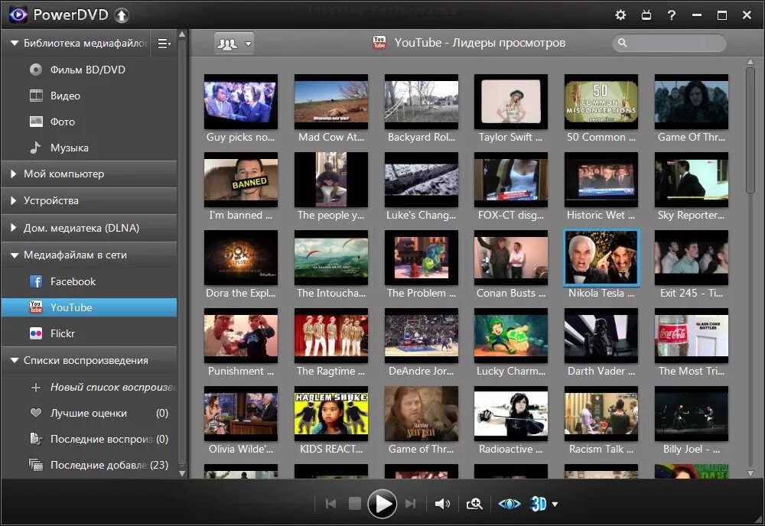Click the zoom magnifier icon
Image resolution: width=765 pixels, height=526 pixels.
[x=474, y=504]
